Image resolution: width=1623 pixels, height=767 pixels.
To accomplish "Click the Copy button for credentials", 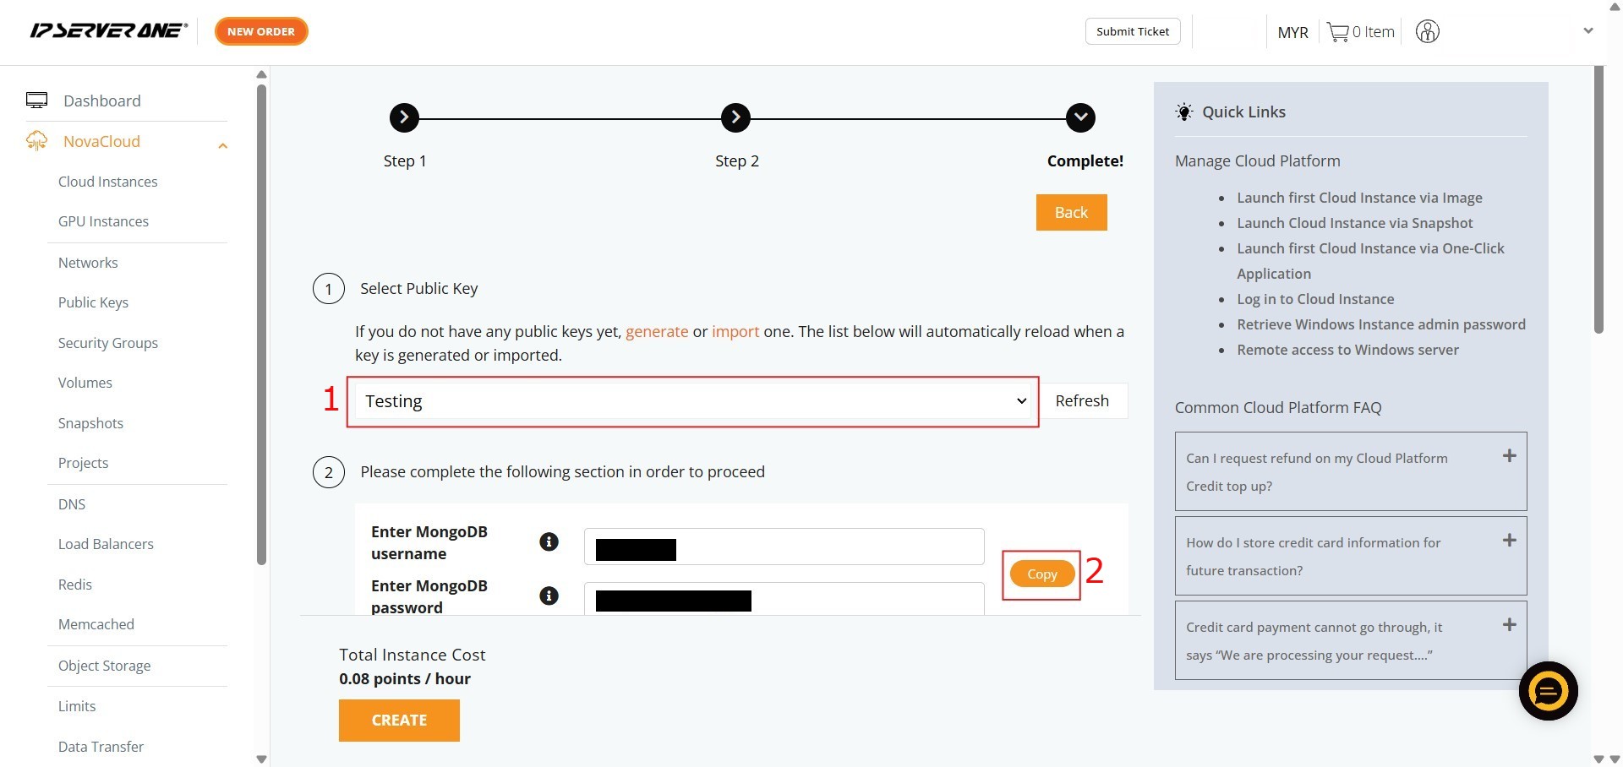I will pyautogui.click(x=1041, y=574).
